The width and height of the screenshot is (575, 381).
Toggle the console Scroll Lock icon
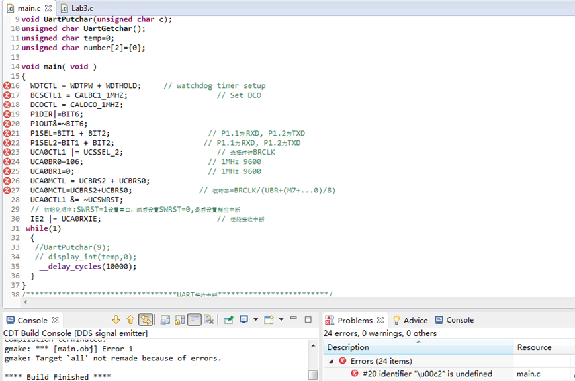[180, 320]
